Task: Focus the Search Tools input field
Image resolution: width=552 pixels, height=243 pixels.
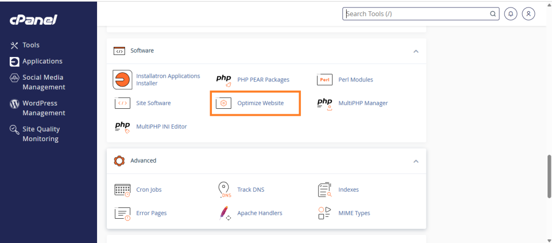Action: 415,14
